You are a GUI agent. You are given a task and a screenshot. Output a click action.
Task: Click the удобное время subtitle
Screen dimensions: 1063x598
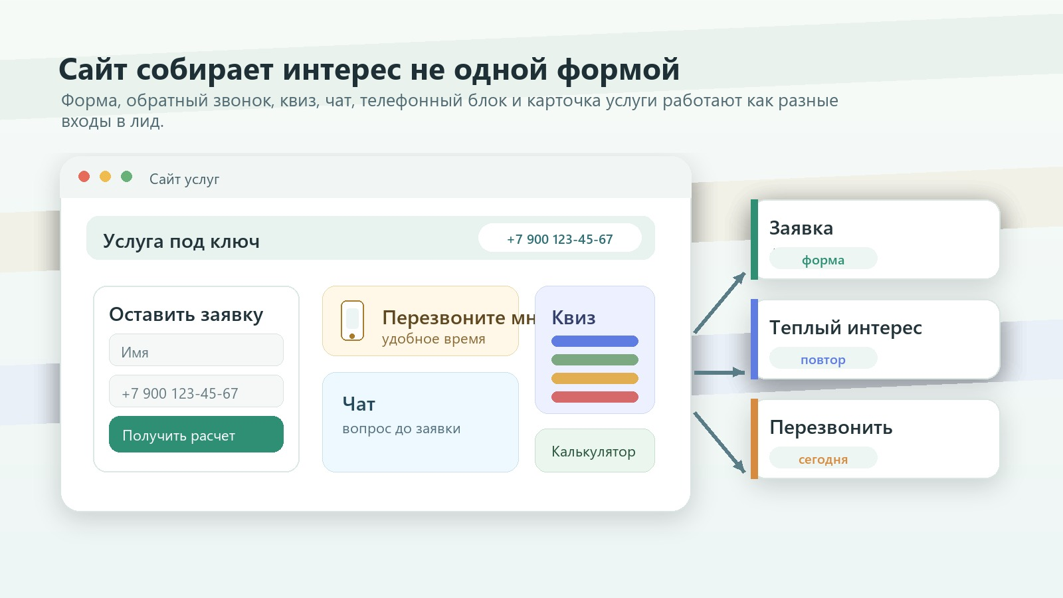pyautogui.click(x=434, y=339)
